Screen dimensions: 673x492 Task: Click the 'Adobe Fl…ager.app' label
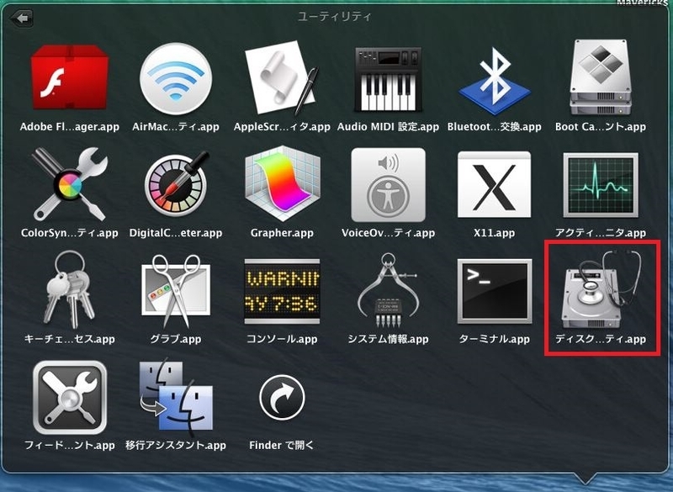tap(69, 127)
